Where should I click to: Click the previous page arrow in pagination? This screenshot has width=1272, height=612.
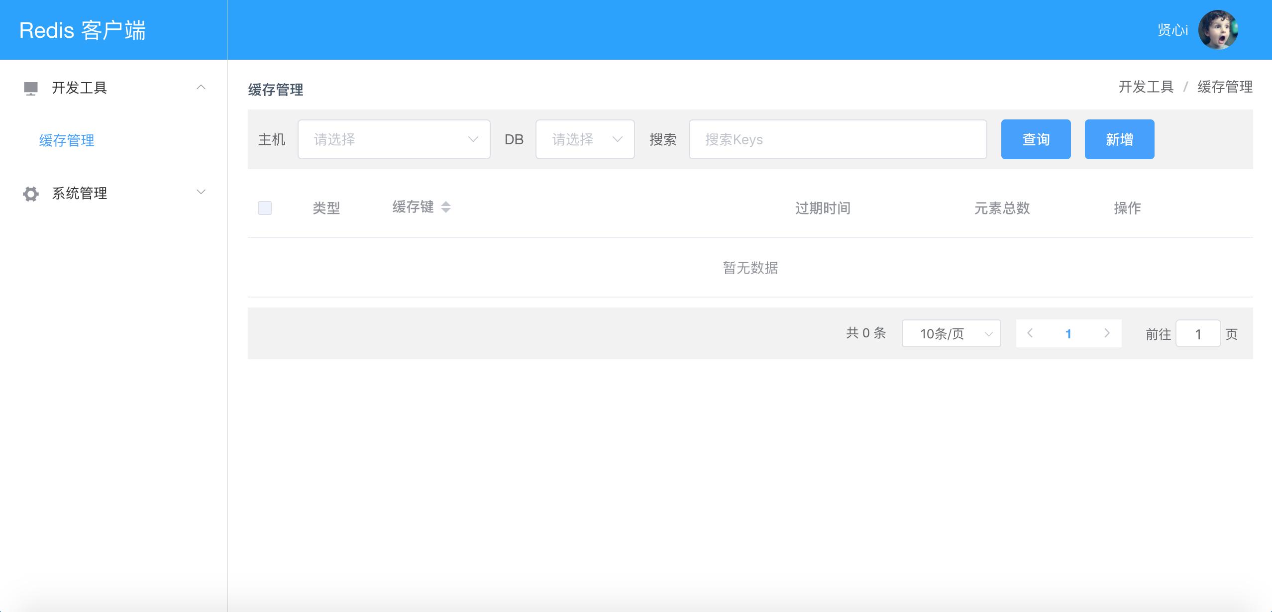tap(1030, 333)
